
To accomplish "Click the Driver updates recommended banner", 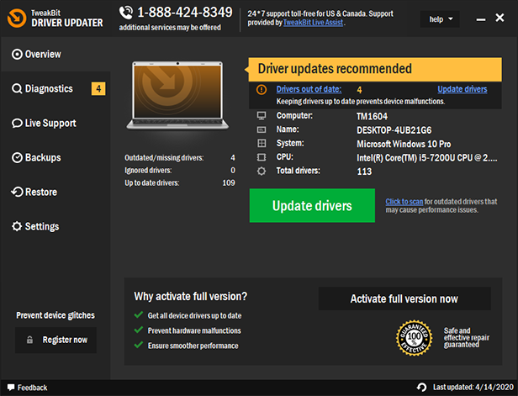I will pyautogui.click(x=375, y=69).
